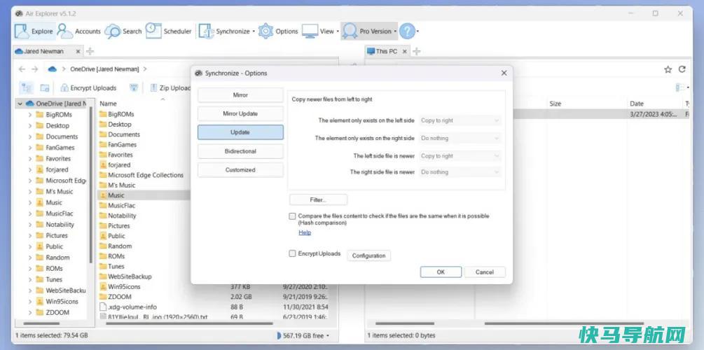Click the favorites star in right pane
704x350 pixels.
[x=668, y=69]
